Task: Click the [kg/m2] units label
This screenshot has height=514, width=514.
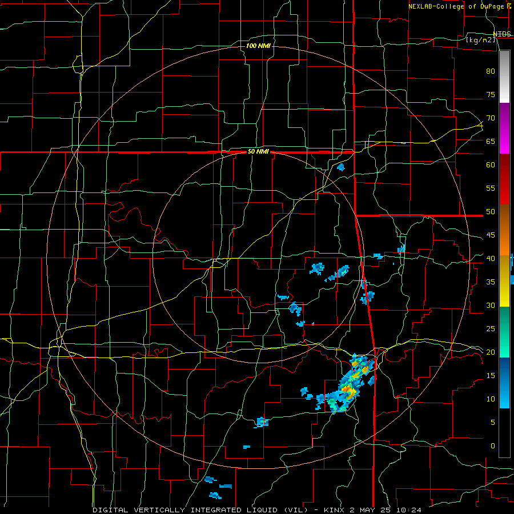Action: [x=480, y=40]
